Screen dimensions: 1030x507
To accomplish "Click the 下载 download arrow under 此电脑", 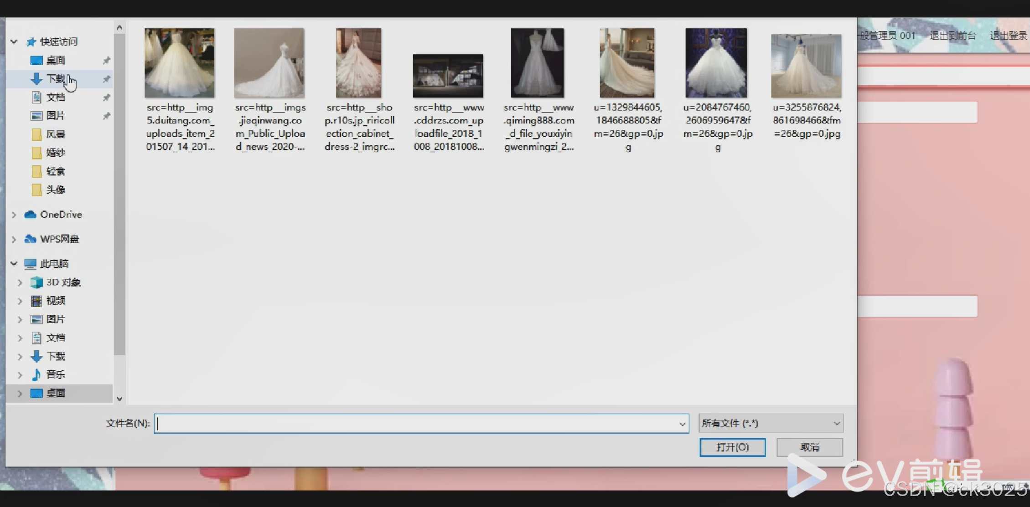I will point(36,356).
